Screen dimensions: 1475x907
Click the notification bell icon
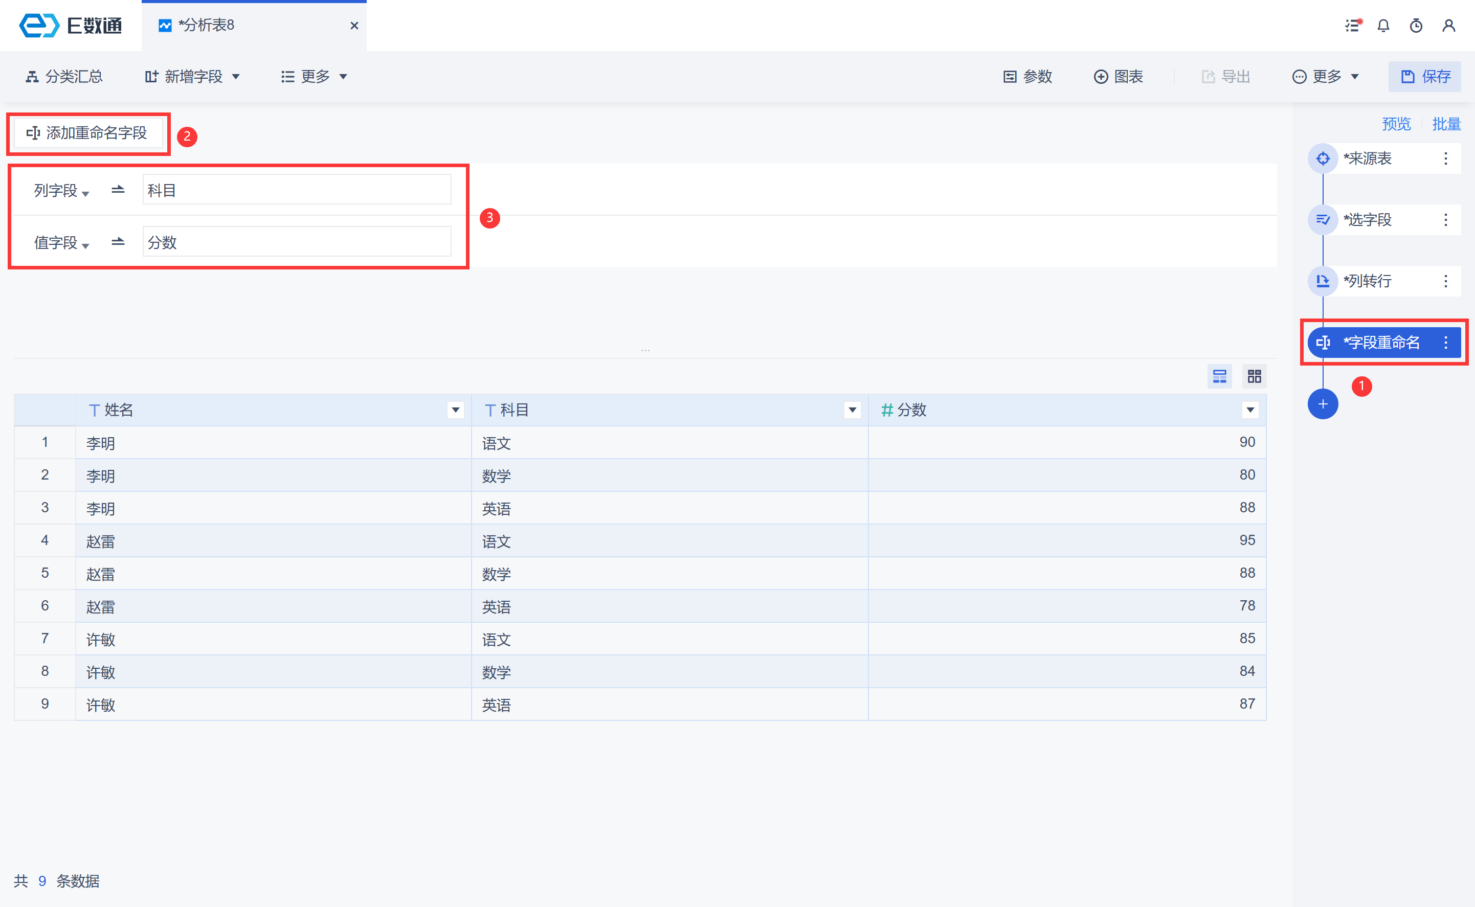point(1383,26)
